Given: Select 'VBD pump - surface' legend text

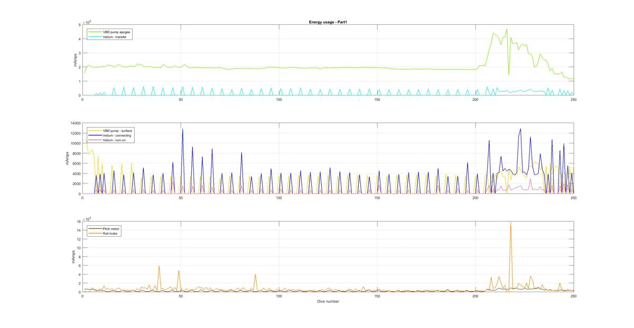Looking at the screenshot, I should pos(117,131).
